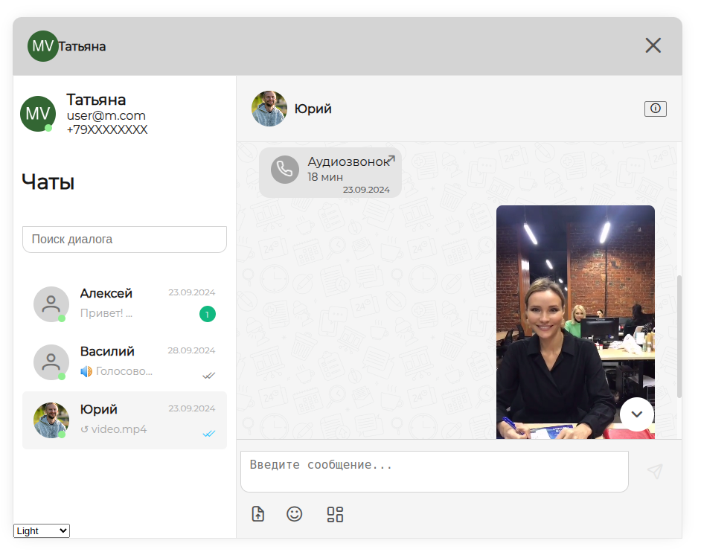Open the chat with Василий
The height and width of the screenshot is (555, 701).
125,362
